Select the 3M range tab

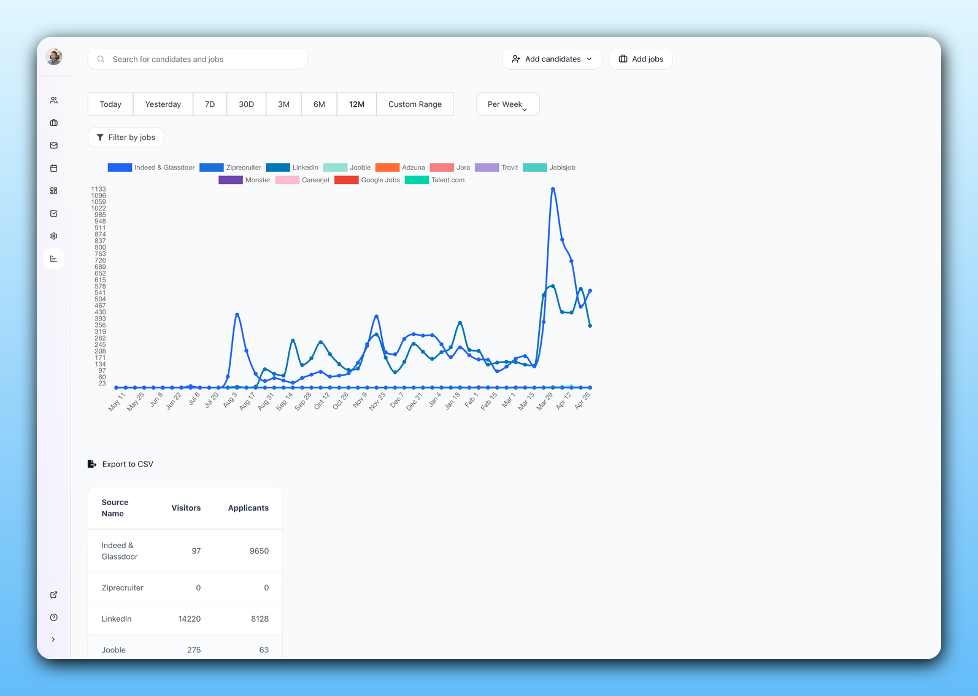283,104
